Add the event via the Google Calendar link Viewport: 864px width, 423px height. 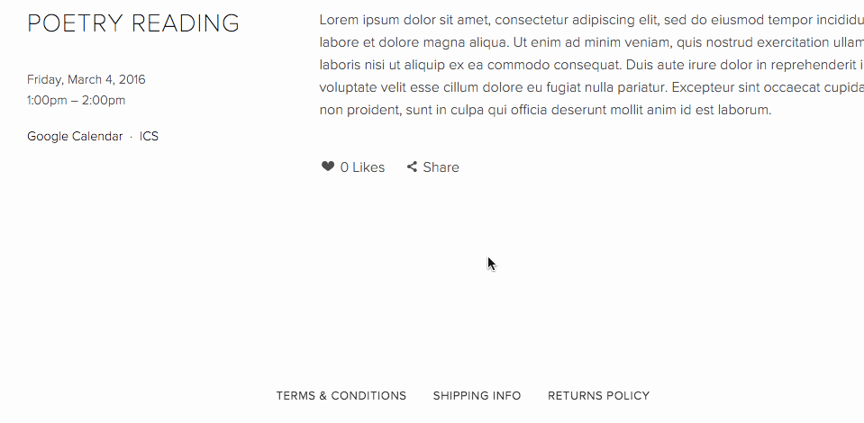coord(75,137)
